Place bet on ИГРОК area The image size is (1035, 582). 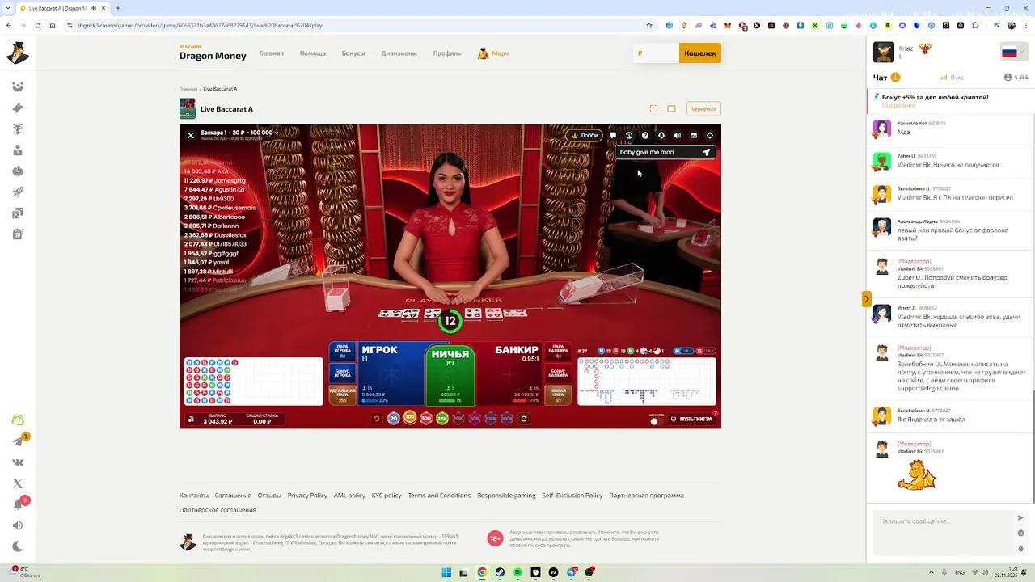(x=391, y=373)
